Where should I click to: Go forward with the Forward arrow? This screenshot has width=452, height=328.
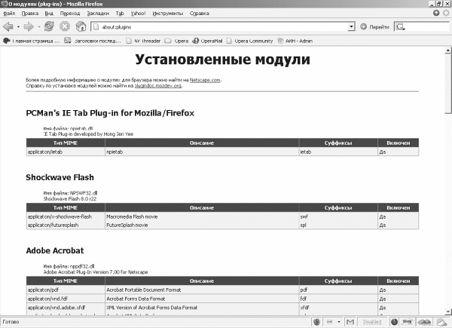click(x=29, y=27)
